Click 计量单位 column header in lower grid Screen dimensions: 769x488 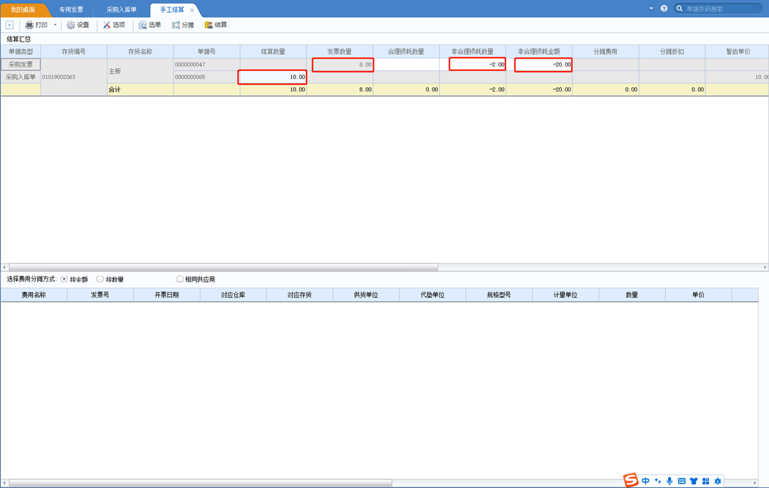coord(566,295)
